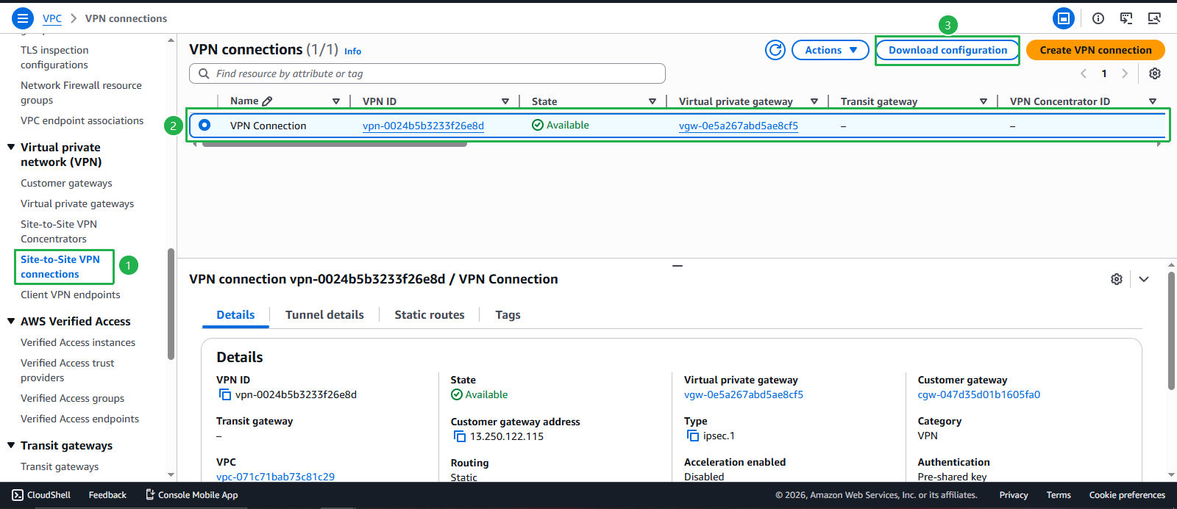Collapse Transit gateways section
The width and height of the screenshot is (1177, 509).
(11, 445)
